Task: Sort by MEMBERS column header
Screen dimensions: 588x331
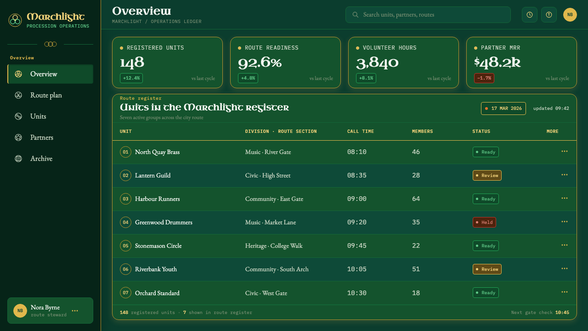Action: (x=423, y=131)
